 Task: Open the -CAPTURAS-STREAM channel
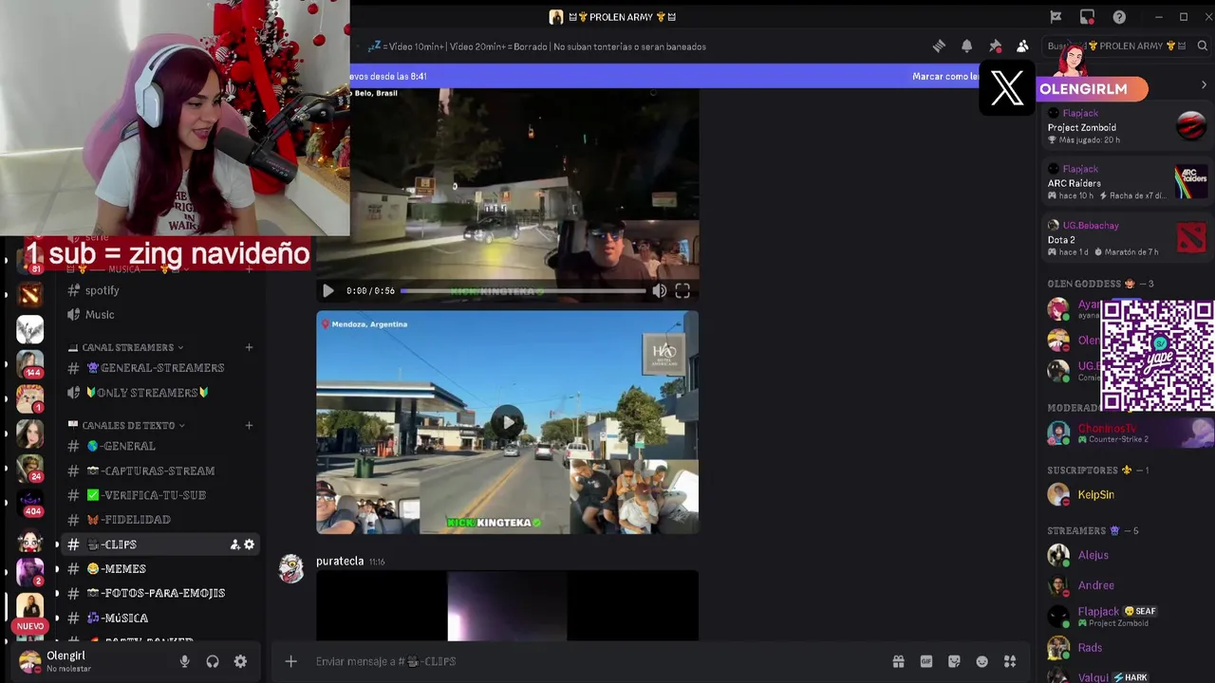click(x=159, y=471)
